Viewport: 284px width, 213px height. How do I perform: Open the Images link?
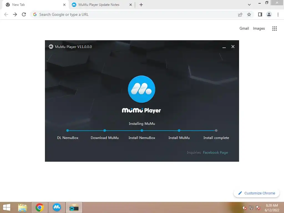tap(259, 29)
